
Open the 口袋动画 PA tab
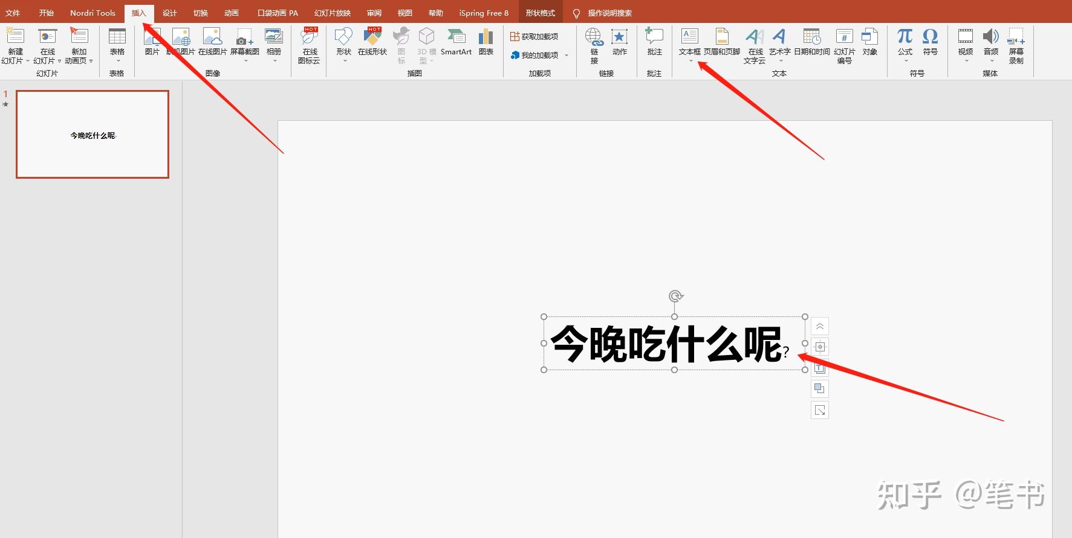278,13
